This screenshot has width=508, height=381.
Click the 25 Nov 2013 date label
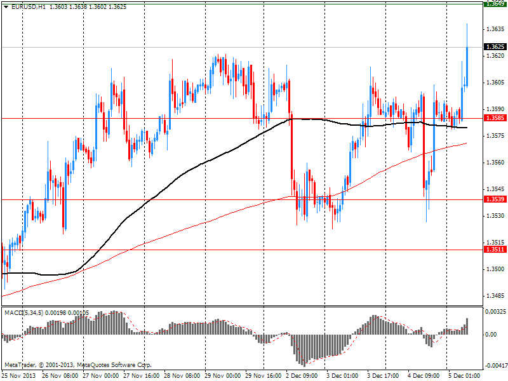click(x=19, y=375)
